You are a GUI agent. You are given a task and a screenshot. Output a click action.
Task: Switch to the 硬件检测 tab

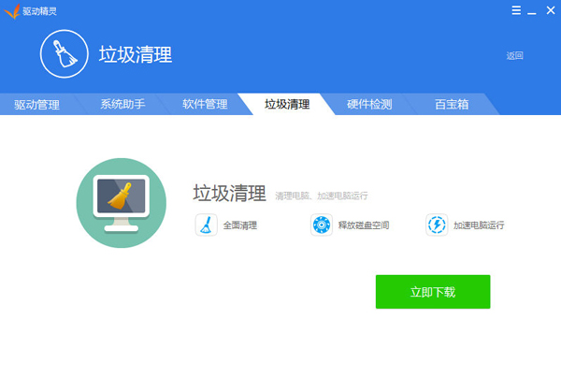pyautogui.click(x=369, y=105)
